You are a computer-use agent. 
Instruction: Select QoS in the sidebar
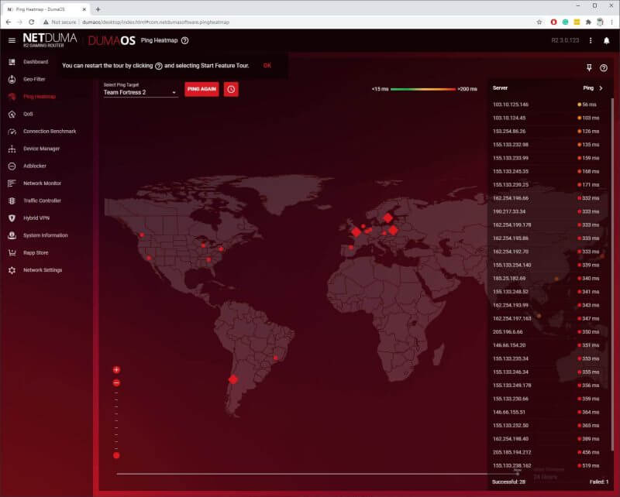coord(28,114)
